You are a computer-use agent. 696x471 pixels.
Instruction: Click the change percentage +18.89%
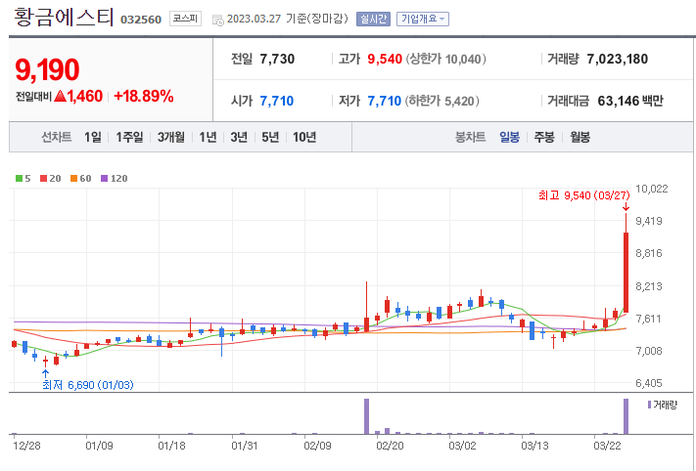(144, 96)
